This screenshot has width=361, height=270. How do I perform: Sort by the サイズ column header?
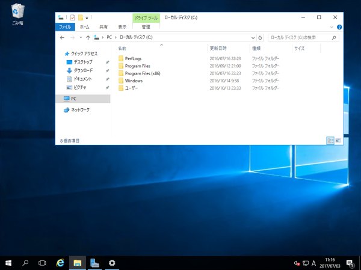pyautogui.click(x=306, y=48)
